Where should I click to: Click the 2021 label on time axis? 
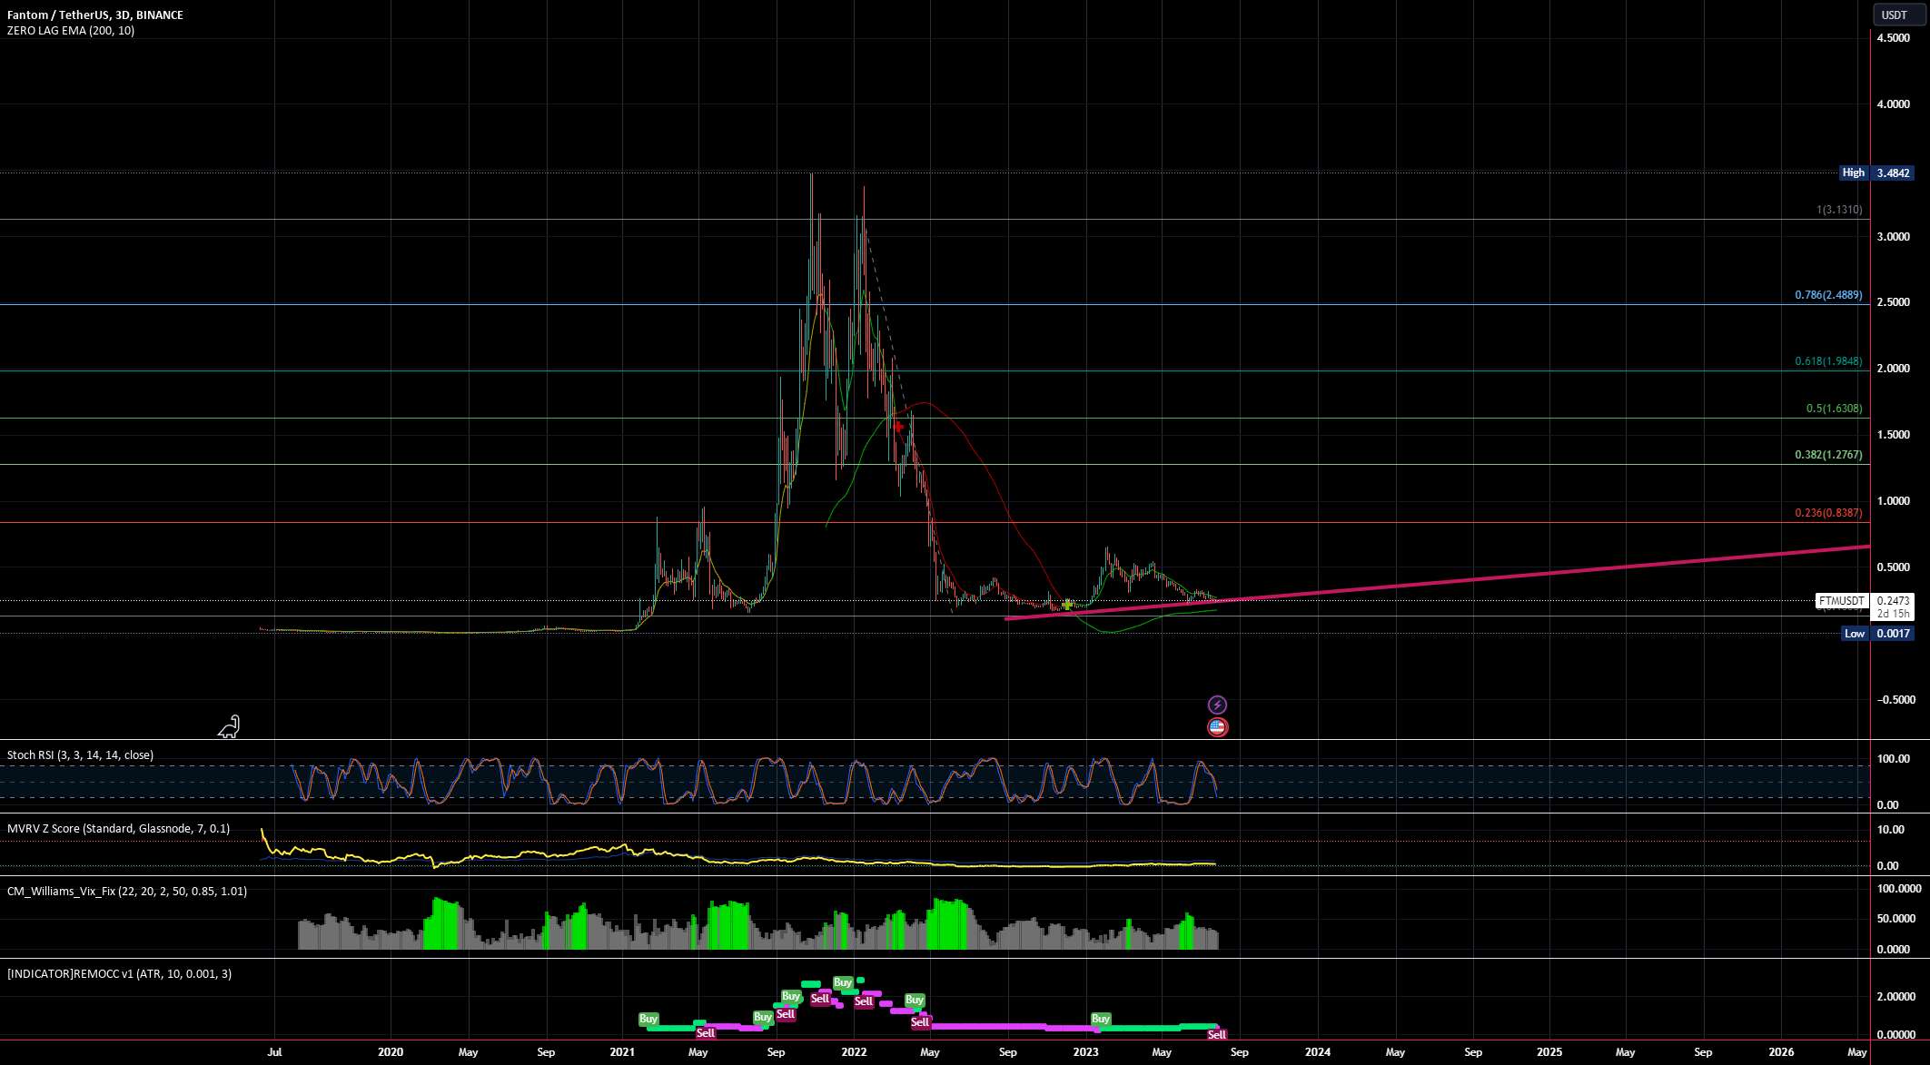coord(622,1052)
